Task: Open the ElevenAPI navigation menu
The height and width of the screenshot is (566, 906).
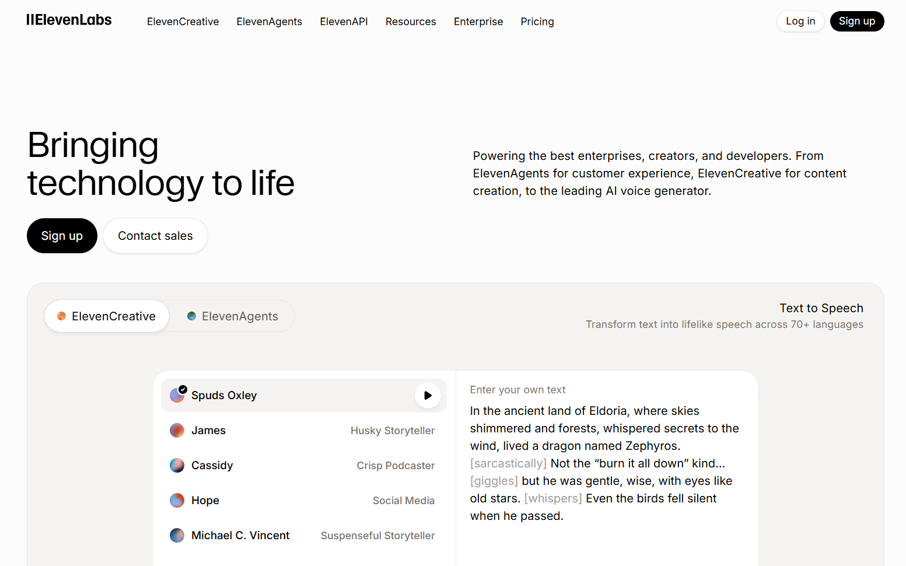Action: [344, 22]
